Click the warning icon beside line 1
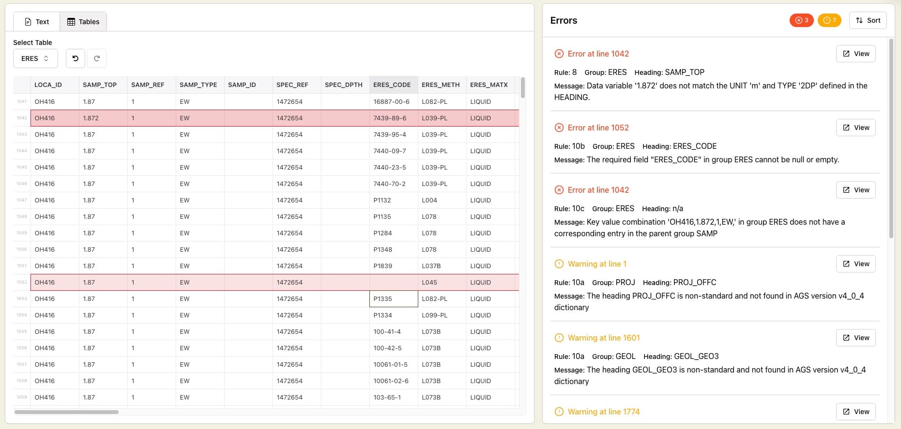 (559, 264)
